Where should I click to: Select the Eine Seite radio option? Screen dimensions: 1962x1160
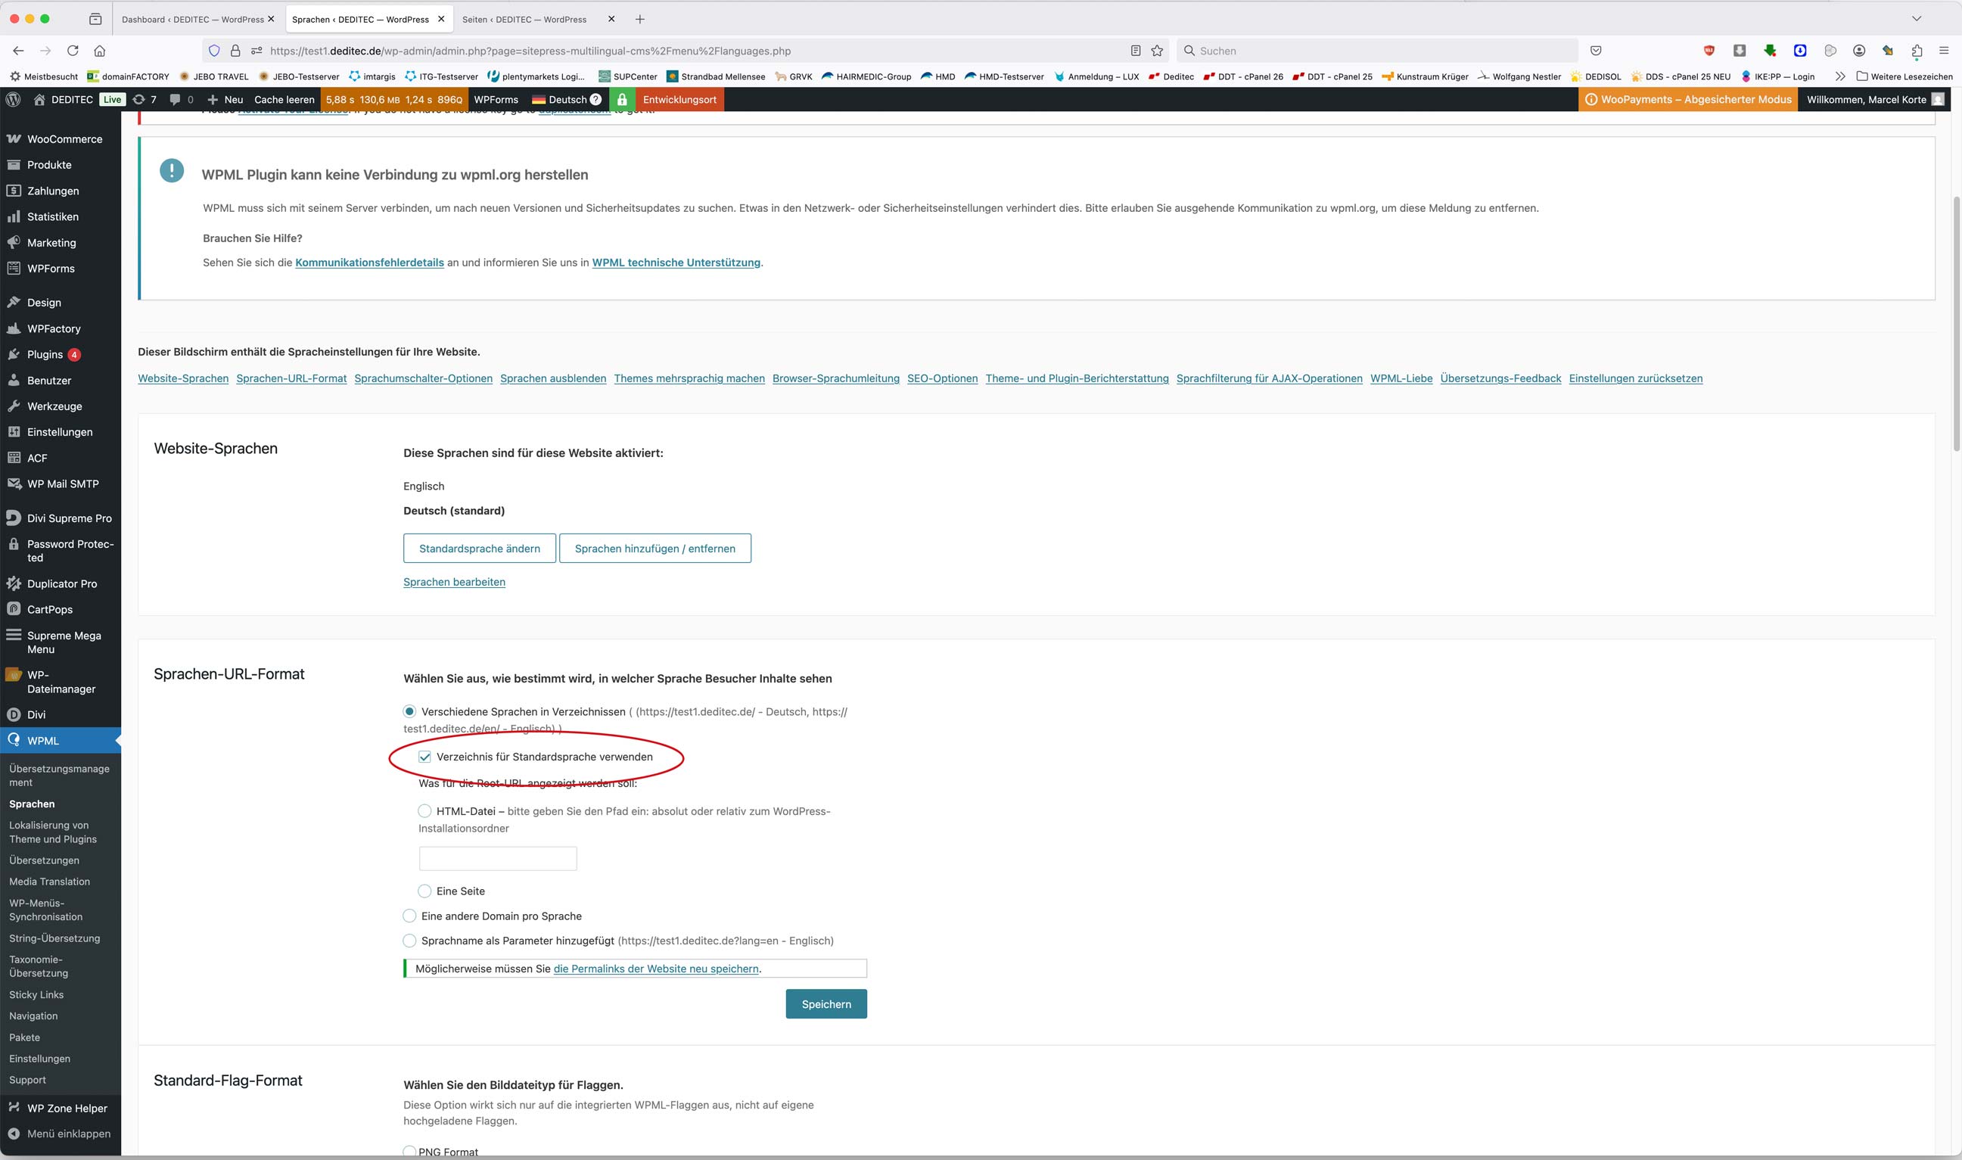tap(424, 891)
